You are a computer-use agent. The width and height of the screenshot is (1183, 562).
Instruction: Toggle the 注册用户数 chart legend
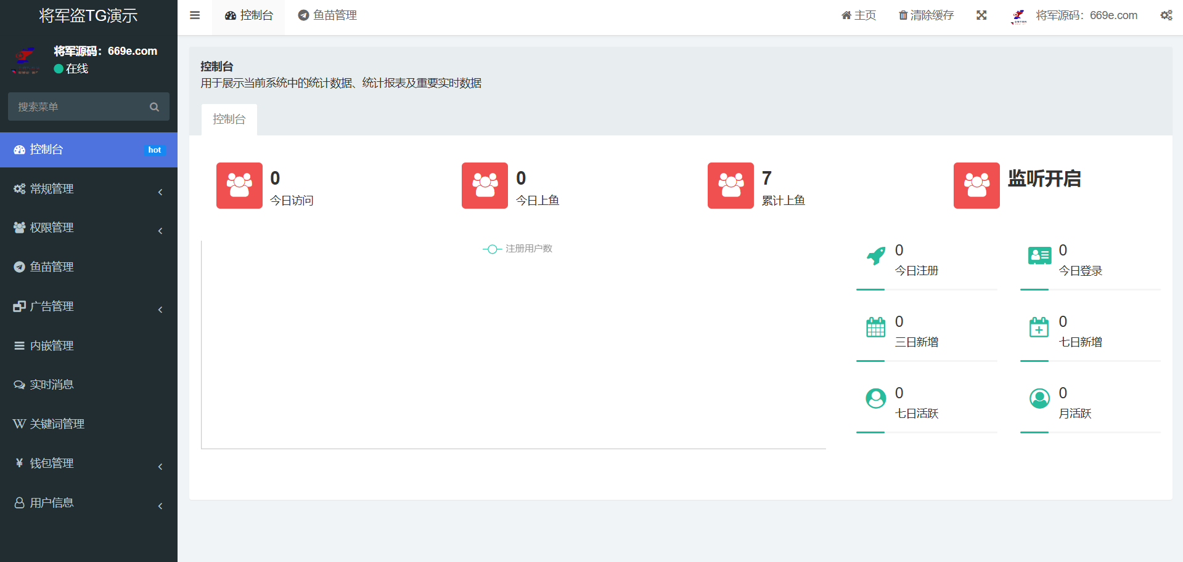(518, 249)
